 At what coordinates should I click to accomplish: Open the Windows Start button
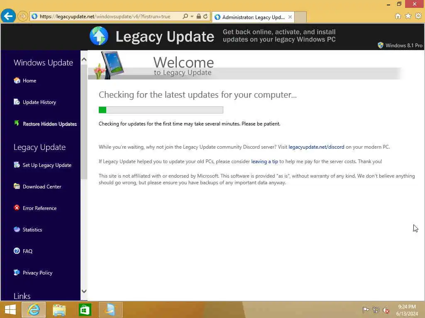(10, 310)
